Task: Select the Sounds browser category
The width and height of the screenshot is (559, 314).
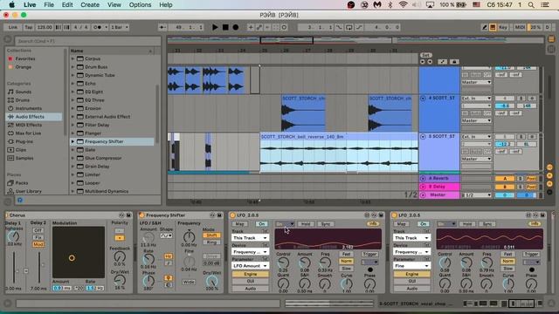Action: click(x=24, y=92)
